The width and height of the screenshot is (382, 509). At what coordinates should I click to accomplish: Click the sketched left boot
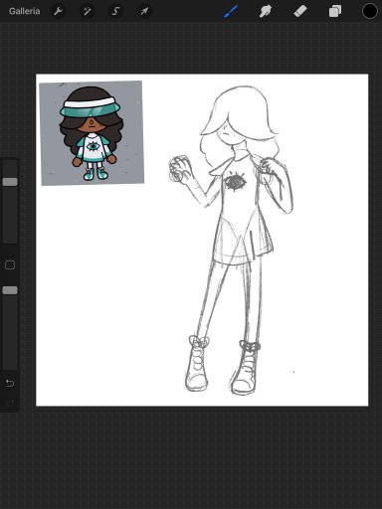tap(197, 363)
